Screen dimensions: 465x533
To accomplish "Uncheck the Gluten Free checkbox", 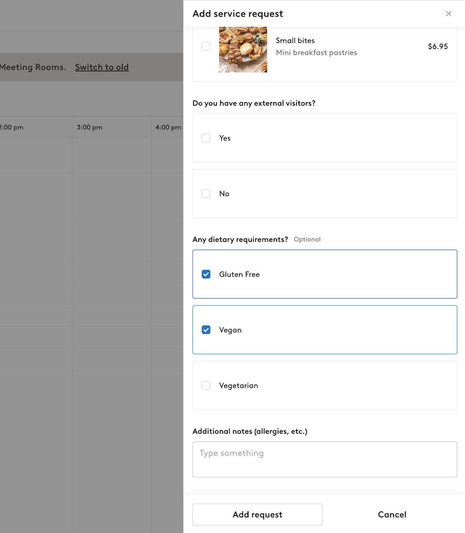I will [206, 274].
